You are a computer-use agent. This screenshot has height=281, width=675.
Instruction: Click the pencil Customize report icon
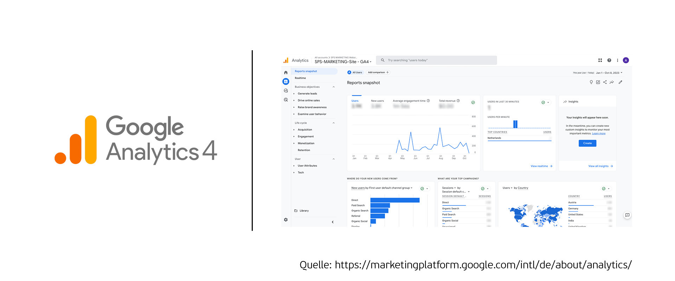tap(620, 82)
